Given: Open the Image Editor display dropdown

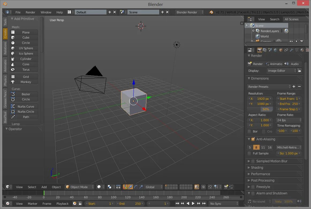Looking at the screenshot, I should [282, 71].
